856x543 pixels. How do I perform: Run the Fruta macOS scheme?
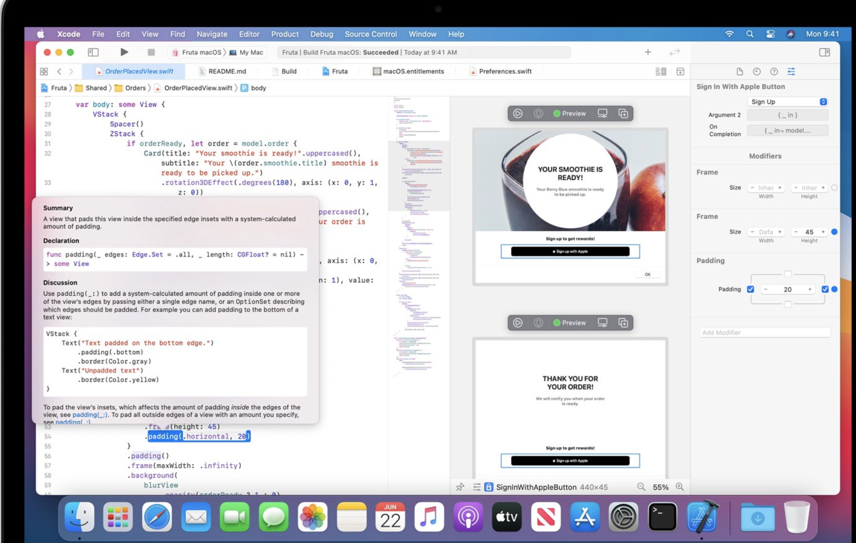click(x=124, y=52)
